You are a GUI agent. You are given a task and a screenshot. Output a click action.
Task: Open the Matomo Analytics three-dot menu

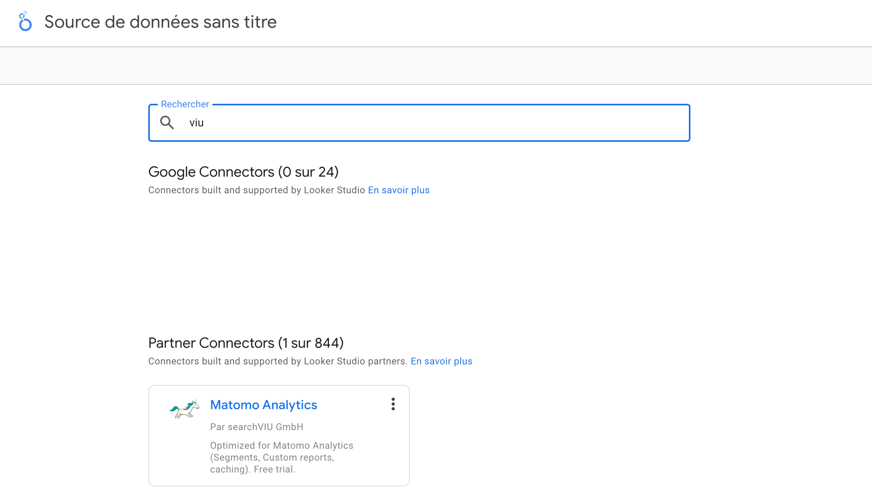[393, 404]
